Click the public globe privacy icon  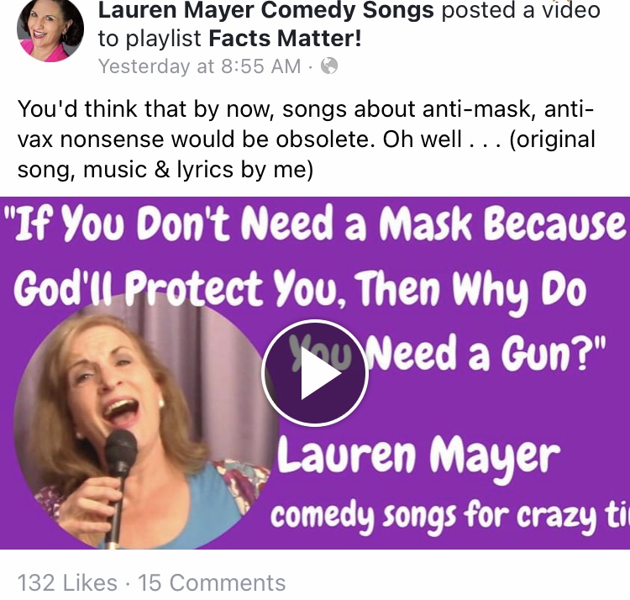tap(329, 66)
